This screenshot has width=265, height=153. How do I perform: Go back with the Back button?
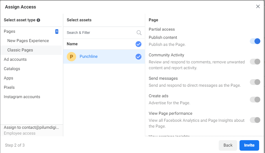[x=228, y=145]
